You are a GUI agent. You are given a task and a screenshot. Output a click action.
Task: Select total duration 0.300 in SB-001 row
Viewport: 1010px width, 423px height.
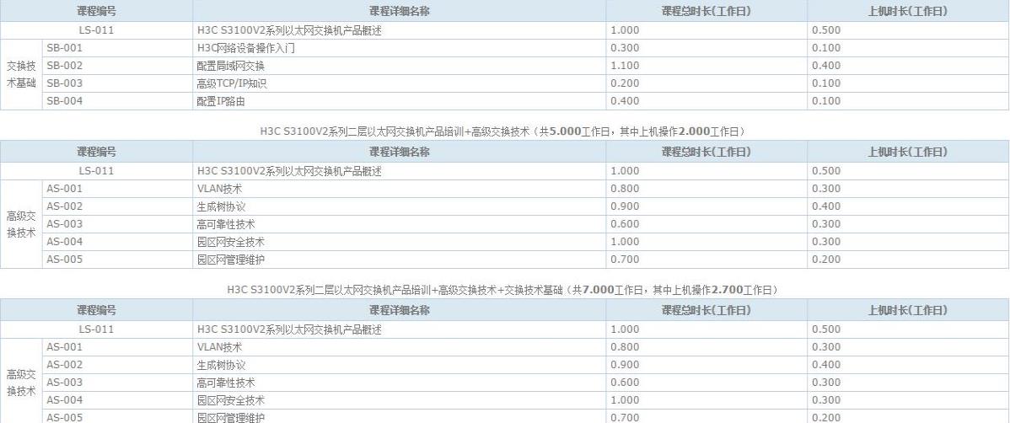623,48
